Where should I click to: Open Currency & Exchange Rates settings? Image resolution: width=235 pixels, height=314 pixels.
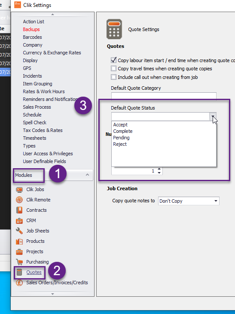coord(52,53)
